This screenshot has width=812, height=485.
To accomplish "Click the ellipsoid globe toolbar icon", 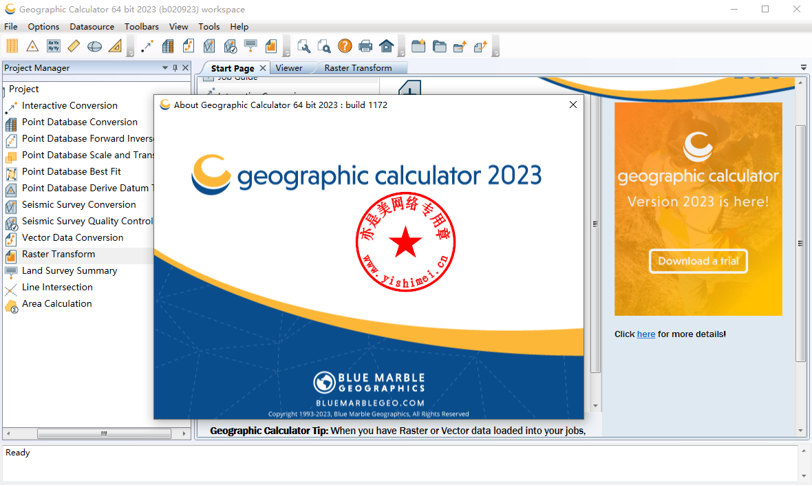I will 95,46.
